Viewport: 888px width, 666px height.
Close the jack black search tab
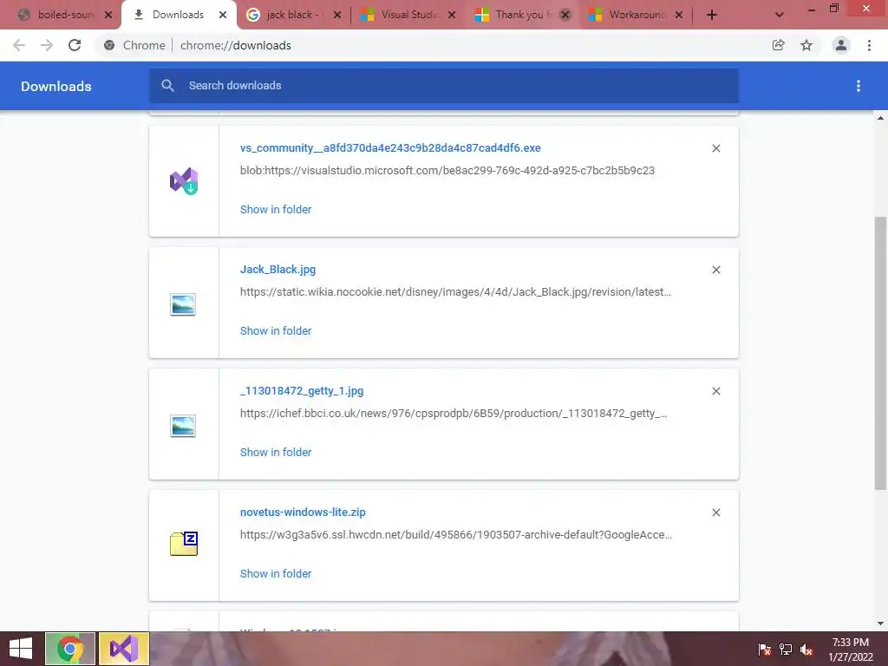coord(337,16)
